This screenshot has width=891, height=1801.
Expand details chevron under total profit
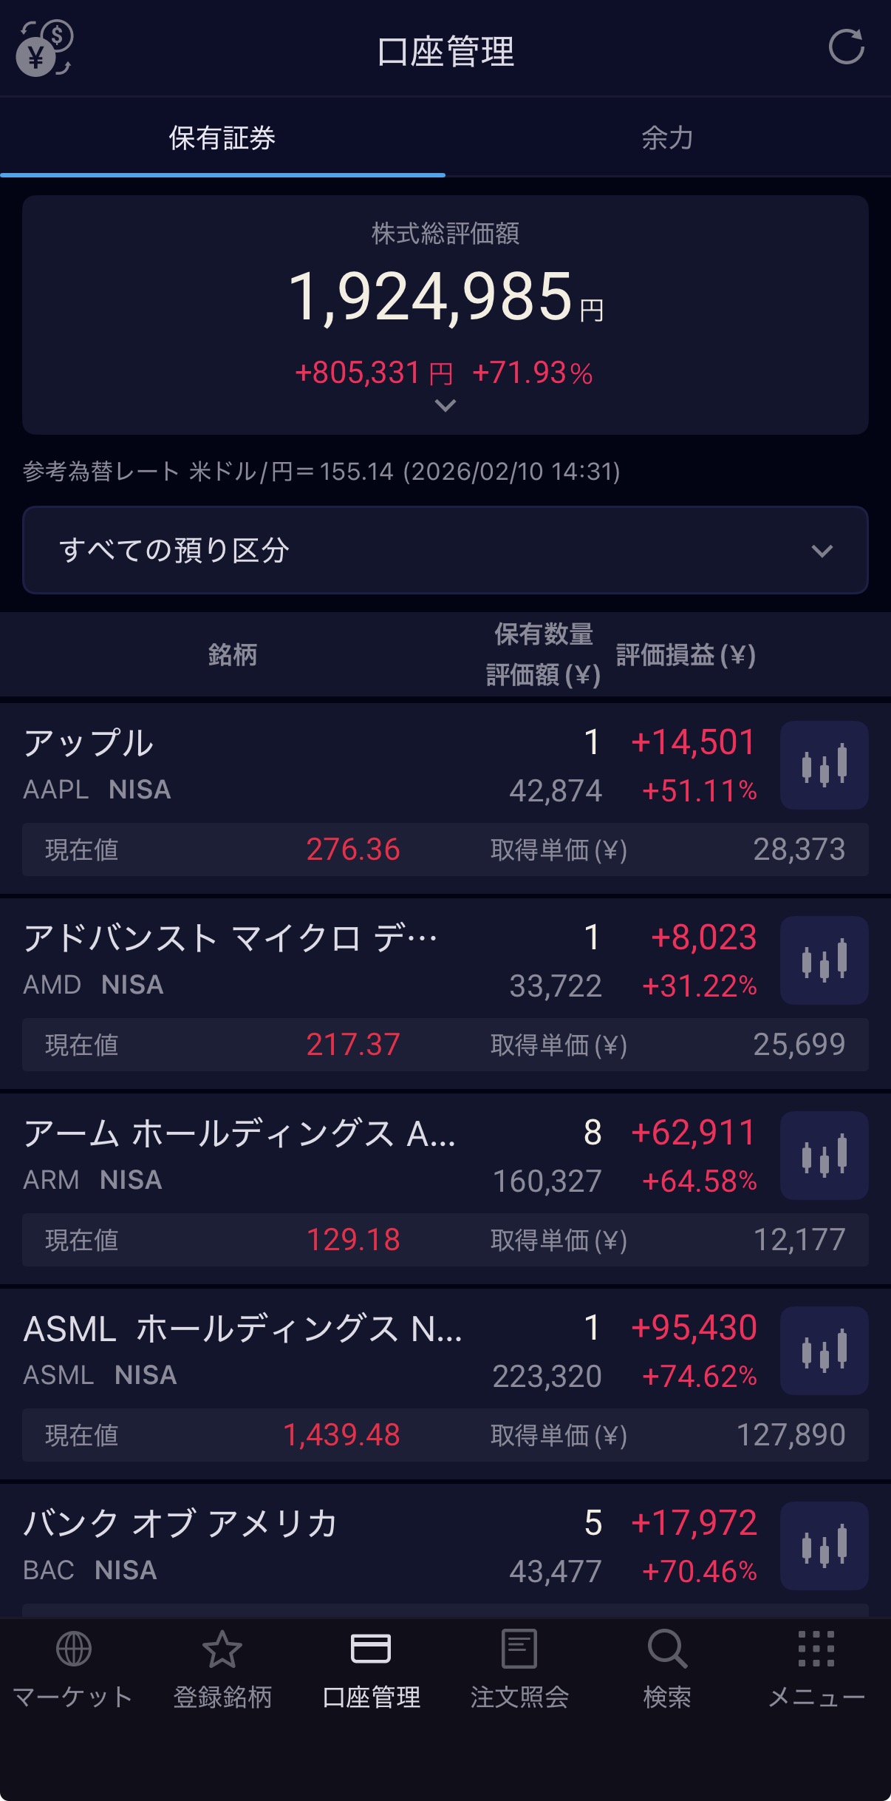445,406
